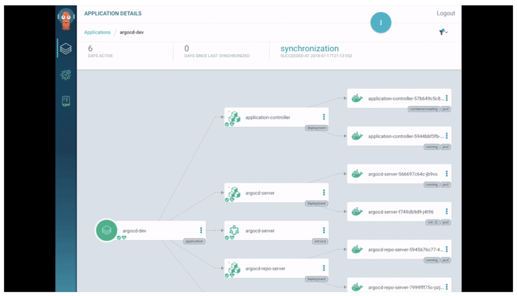Click the containercreating status tag
Image resolution: width=517 pixels, height=296 pixels.
coord(424,109)
